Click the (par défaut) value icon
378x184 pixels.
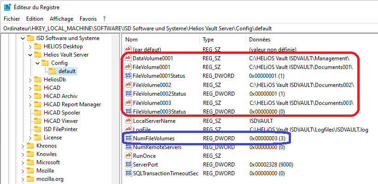[128, 49]
